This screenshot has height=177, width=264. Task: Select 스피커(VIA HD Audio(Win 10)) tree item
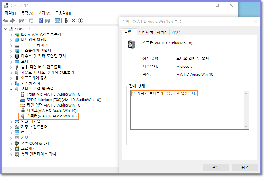pyautogui.click(x=52, y=116)
